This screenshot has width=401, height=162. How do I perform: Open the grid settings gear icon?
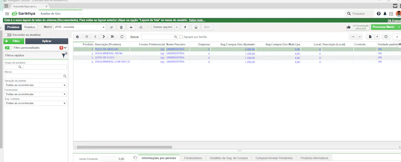77,37
